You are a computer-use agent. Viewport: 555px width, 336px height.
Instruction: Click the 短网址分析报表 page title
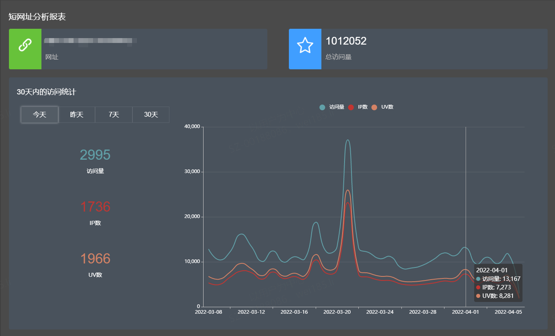coord(37,17)
